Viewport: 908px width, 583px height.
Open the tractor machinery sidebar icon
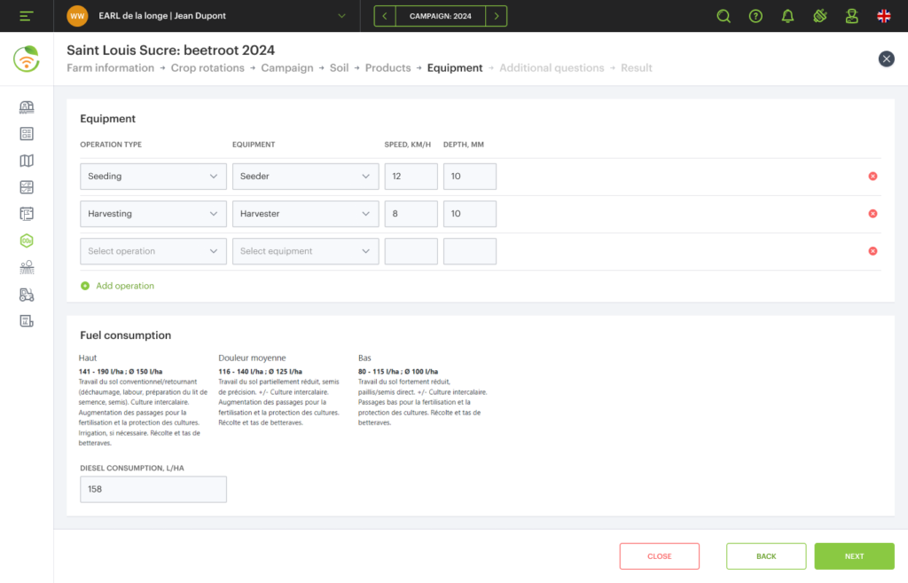pyautogui.click(x=27, y=295)
